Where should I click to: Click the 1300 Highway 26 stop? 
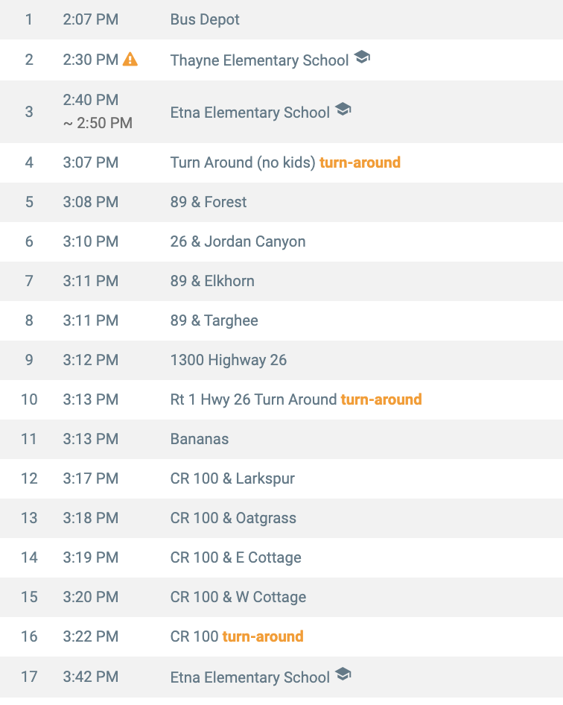[229, 360]
